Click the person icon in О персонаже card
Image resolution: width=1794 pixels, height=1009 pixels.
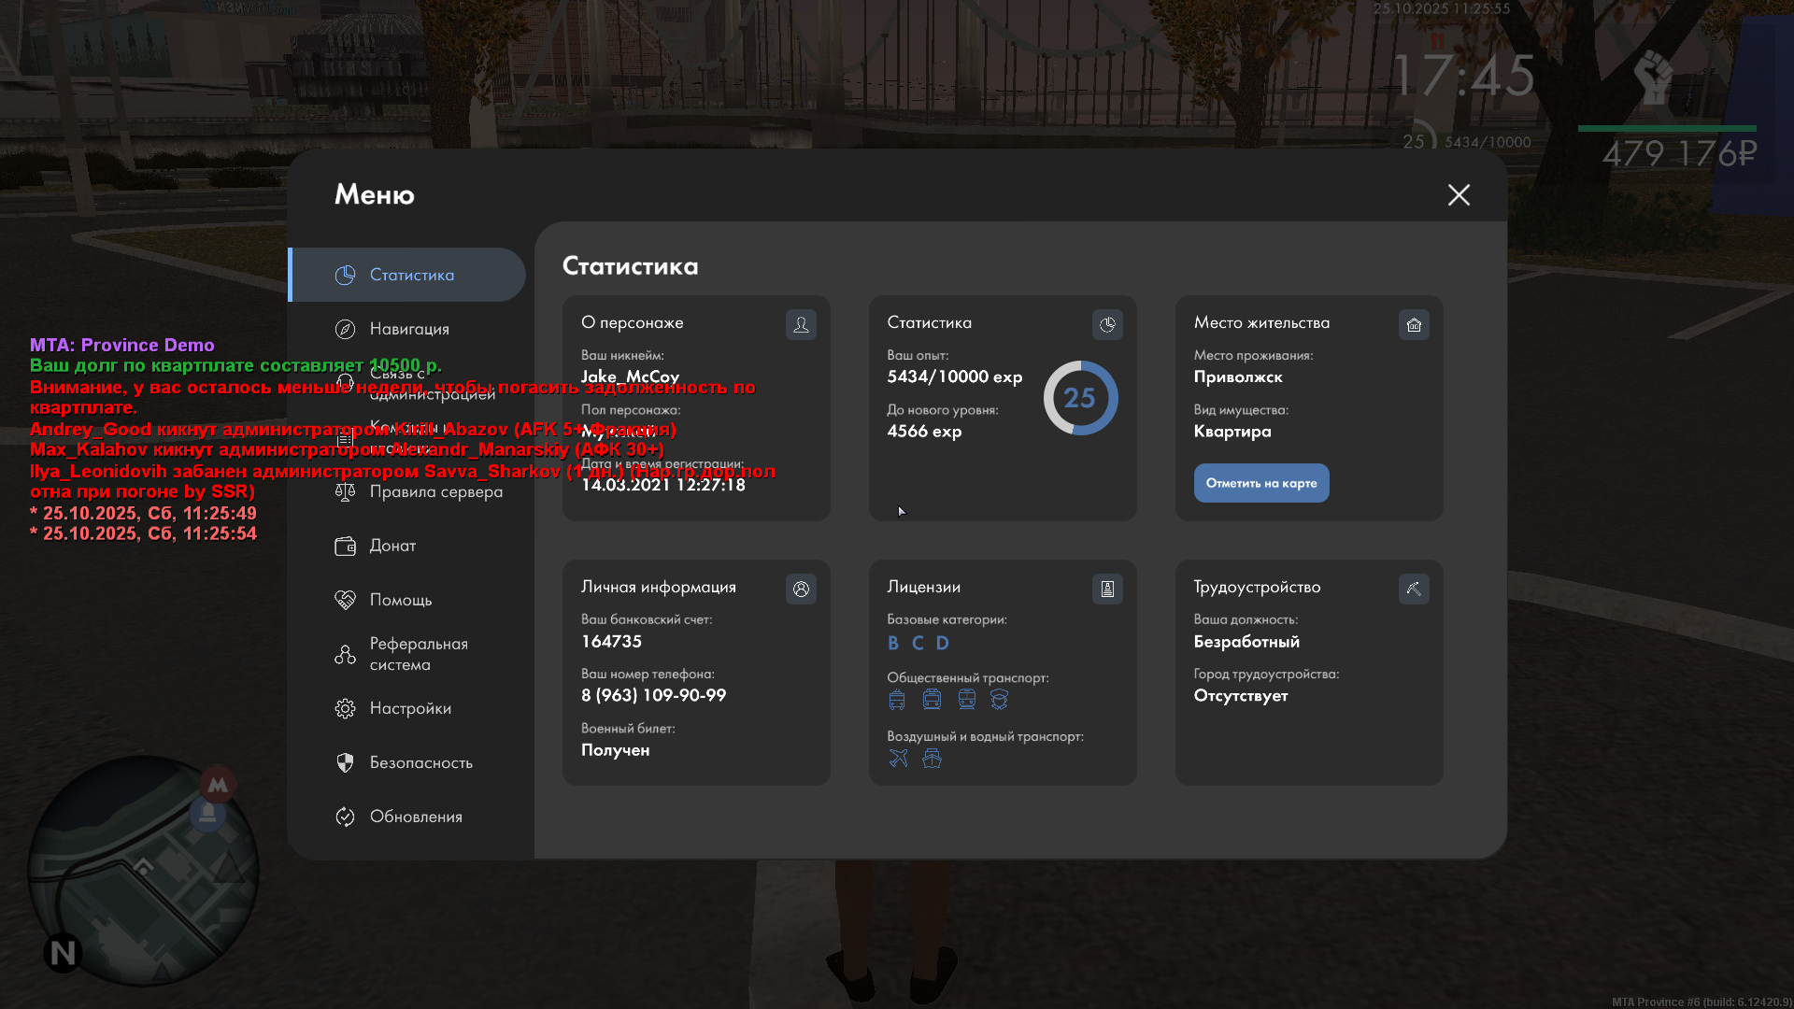pos(801,324)
